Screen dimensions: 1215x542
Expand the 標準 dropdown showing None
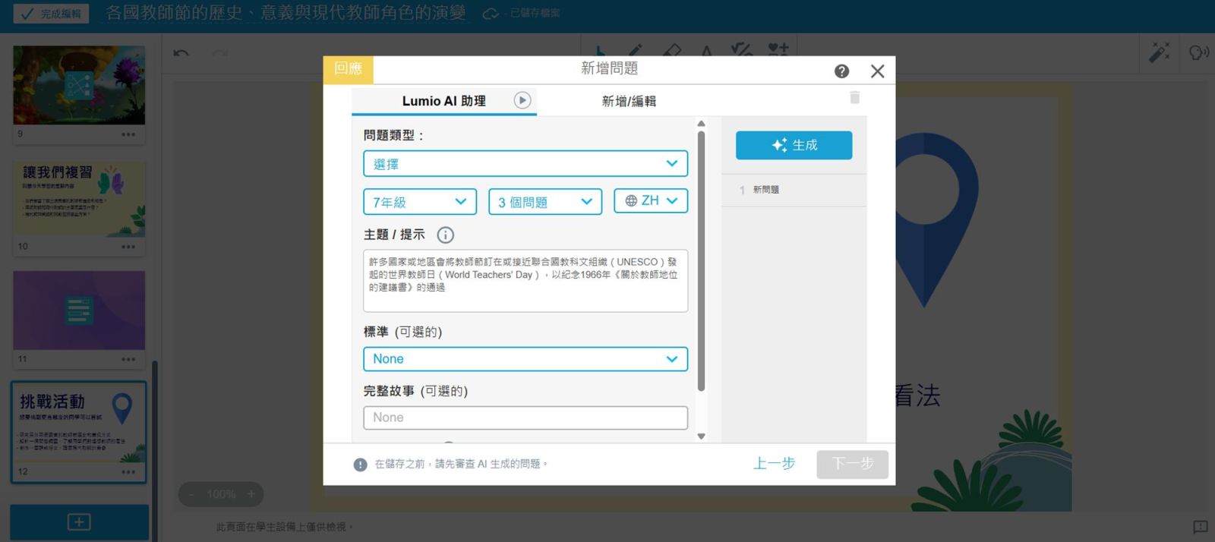pos(525,359)
